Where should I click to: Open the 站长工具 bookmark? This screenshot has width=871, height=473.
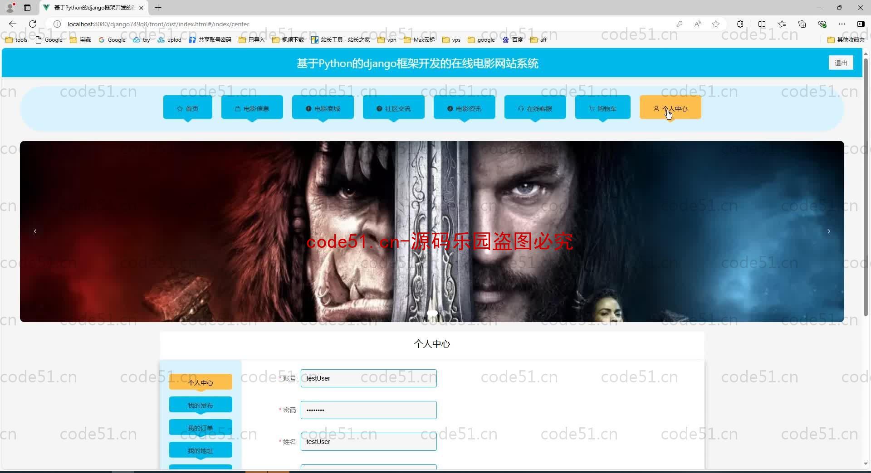[341, 40]
